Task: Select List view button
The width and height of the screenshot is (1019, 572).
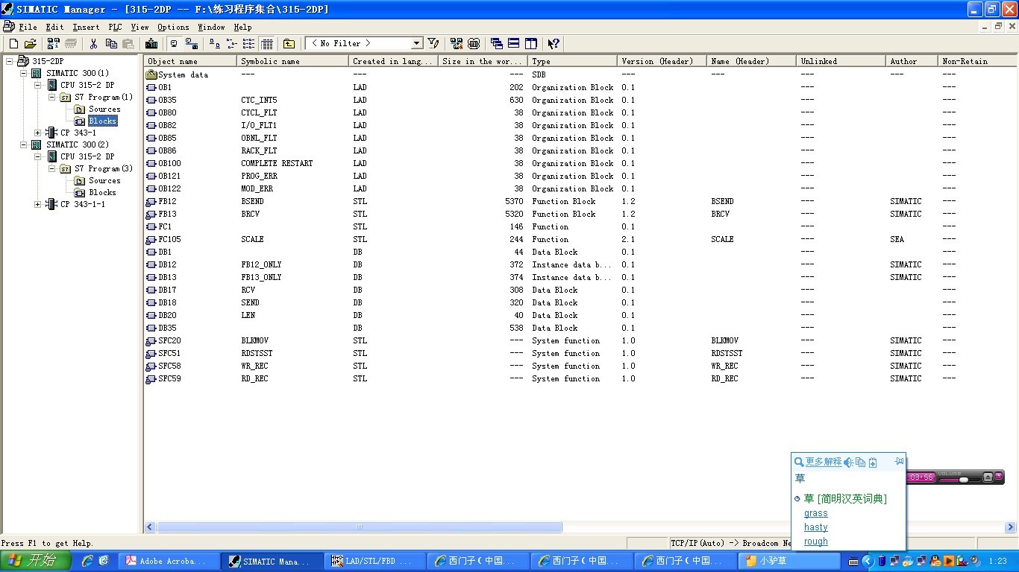Action: click(x=249, y=44)
